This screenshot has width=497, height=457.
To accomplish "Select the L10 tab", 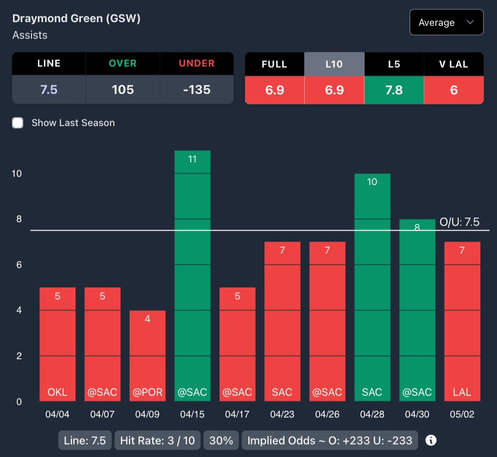I will pyautogui.click(x=334, y=64).
